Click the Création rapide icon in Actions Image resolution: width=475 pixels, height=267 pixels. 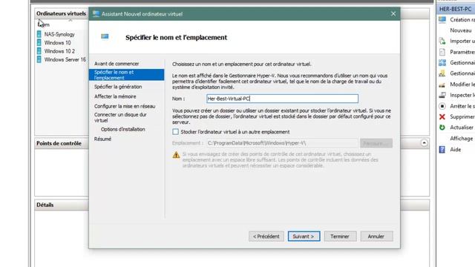[442, 20]
